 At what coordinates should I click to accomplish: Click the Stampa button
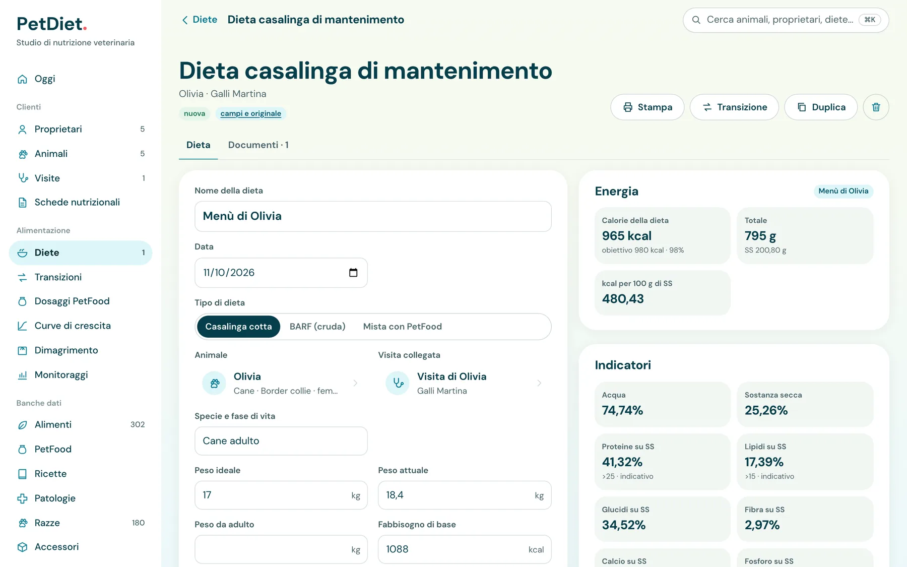pos(647,107)
